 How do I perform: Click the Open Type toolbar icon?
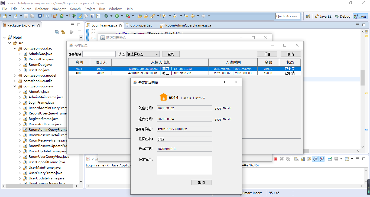click(x=140, y=16)
